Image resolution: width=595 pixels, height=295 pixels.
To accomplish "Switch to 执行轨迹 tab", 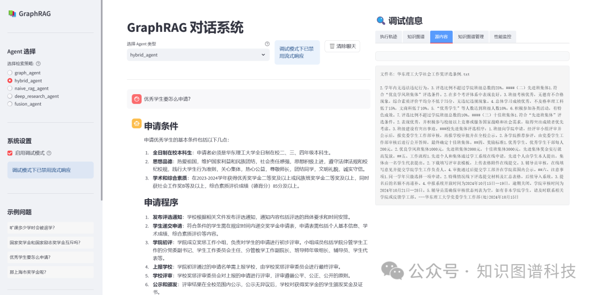I will 388,37.
